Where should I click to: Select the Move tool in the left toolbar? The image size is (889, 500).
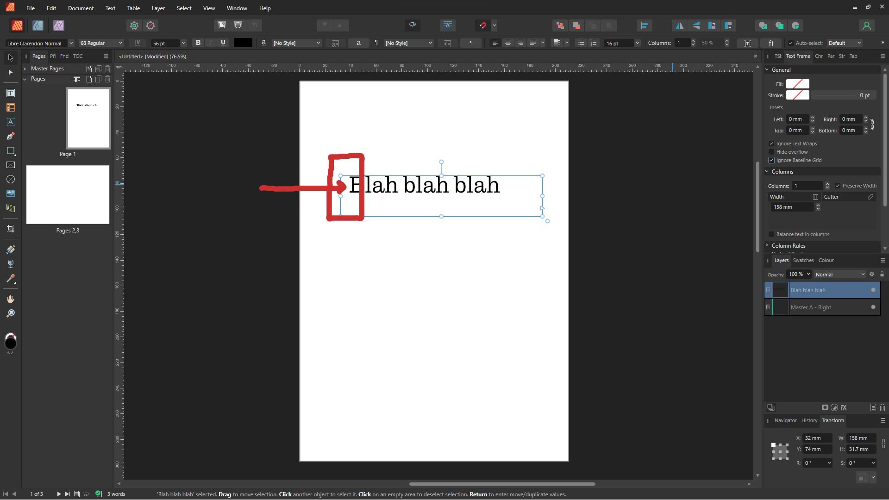click(10, 58)
